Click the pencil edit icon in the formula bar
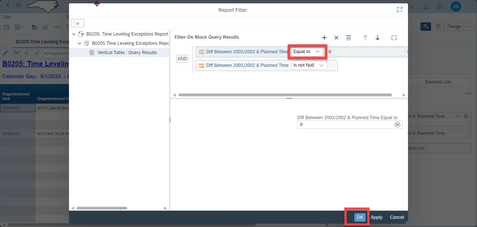The image size is (477, 227). point(5,53)
